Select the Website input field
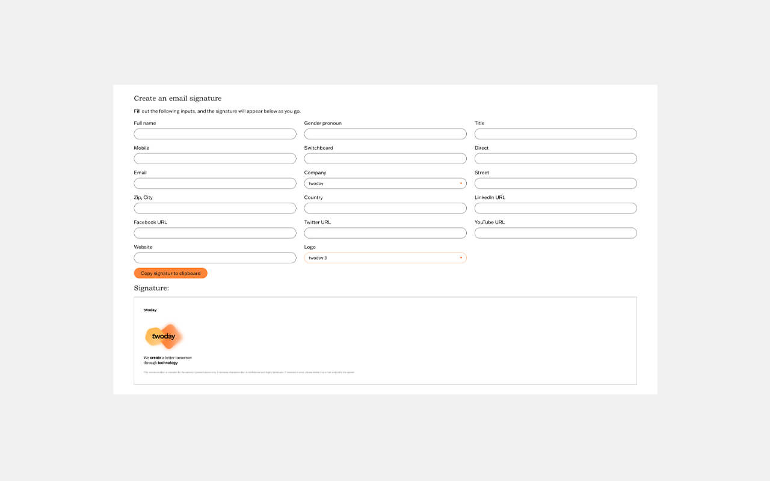Viewport: 770px width, 481px height. tap(215, 257)
